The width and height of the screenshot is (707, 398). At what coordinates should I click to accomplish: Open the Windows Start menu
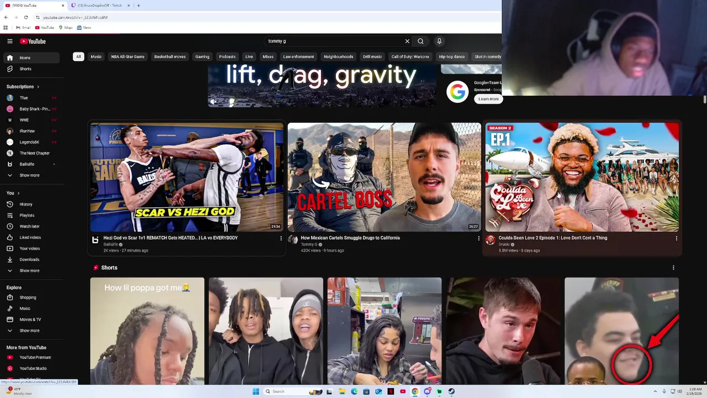coord(256,391)
